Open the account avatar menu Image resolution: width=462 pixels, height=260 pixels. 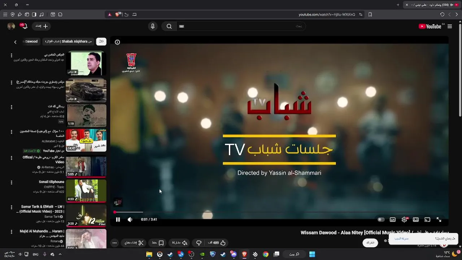coord(11,26)
